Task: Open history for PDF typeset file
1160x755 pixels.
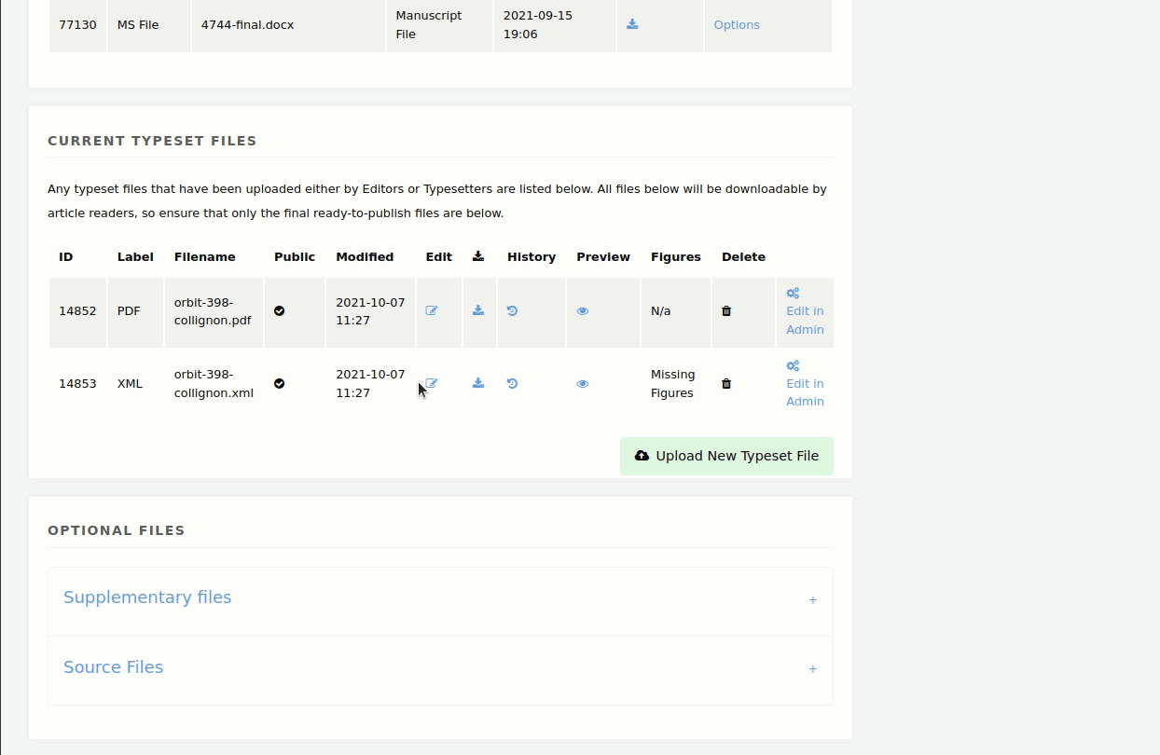Action: pos(512,311)
